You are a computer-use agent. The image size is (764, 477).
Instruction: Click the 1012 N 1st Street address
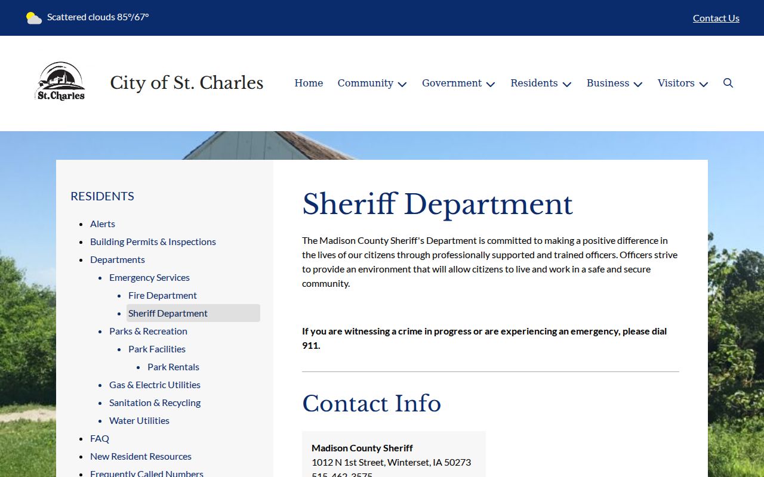click(391, 462)
